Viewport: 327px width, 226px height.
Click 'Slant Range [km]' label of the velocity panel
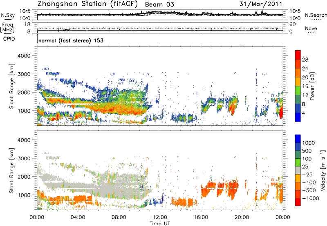point(11,171)
